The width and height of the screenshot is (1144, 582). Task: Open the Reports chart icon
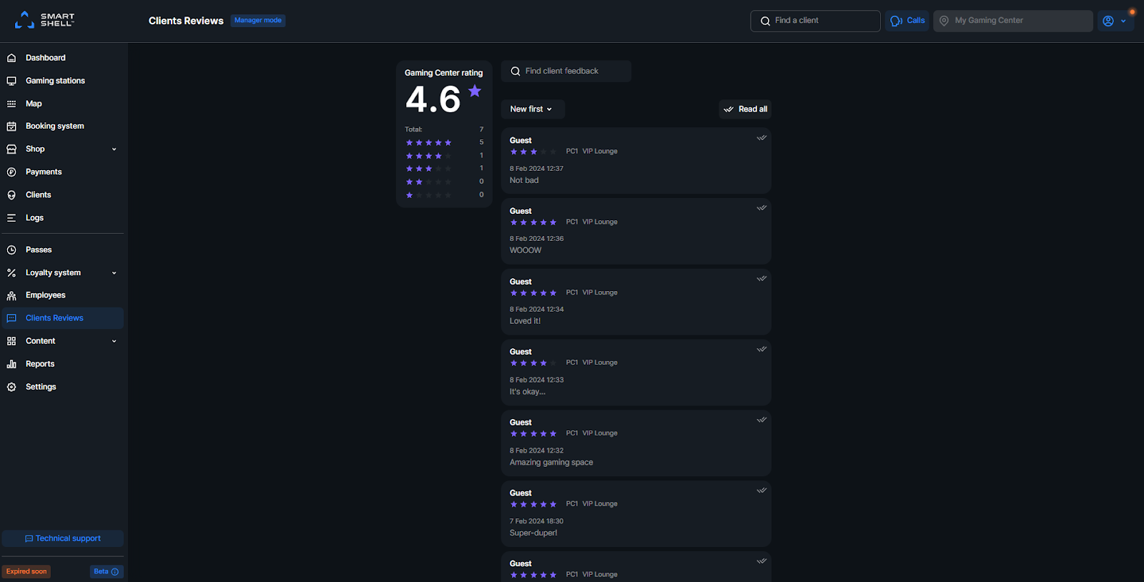tap(11, 364)
